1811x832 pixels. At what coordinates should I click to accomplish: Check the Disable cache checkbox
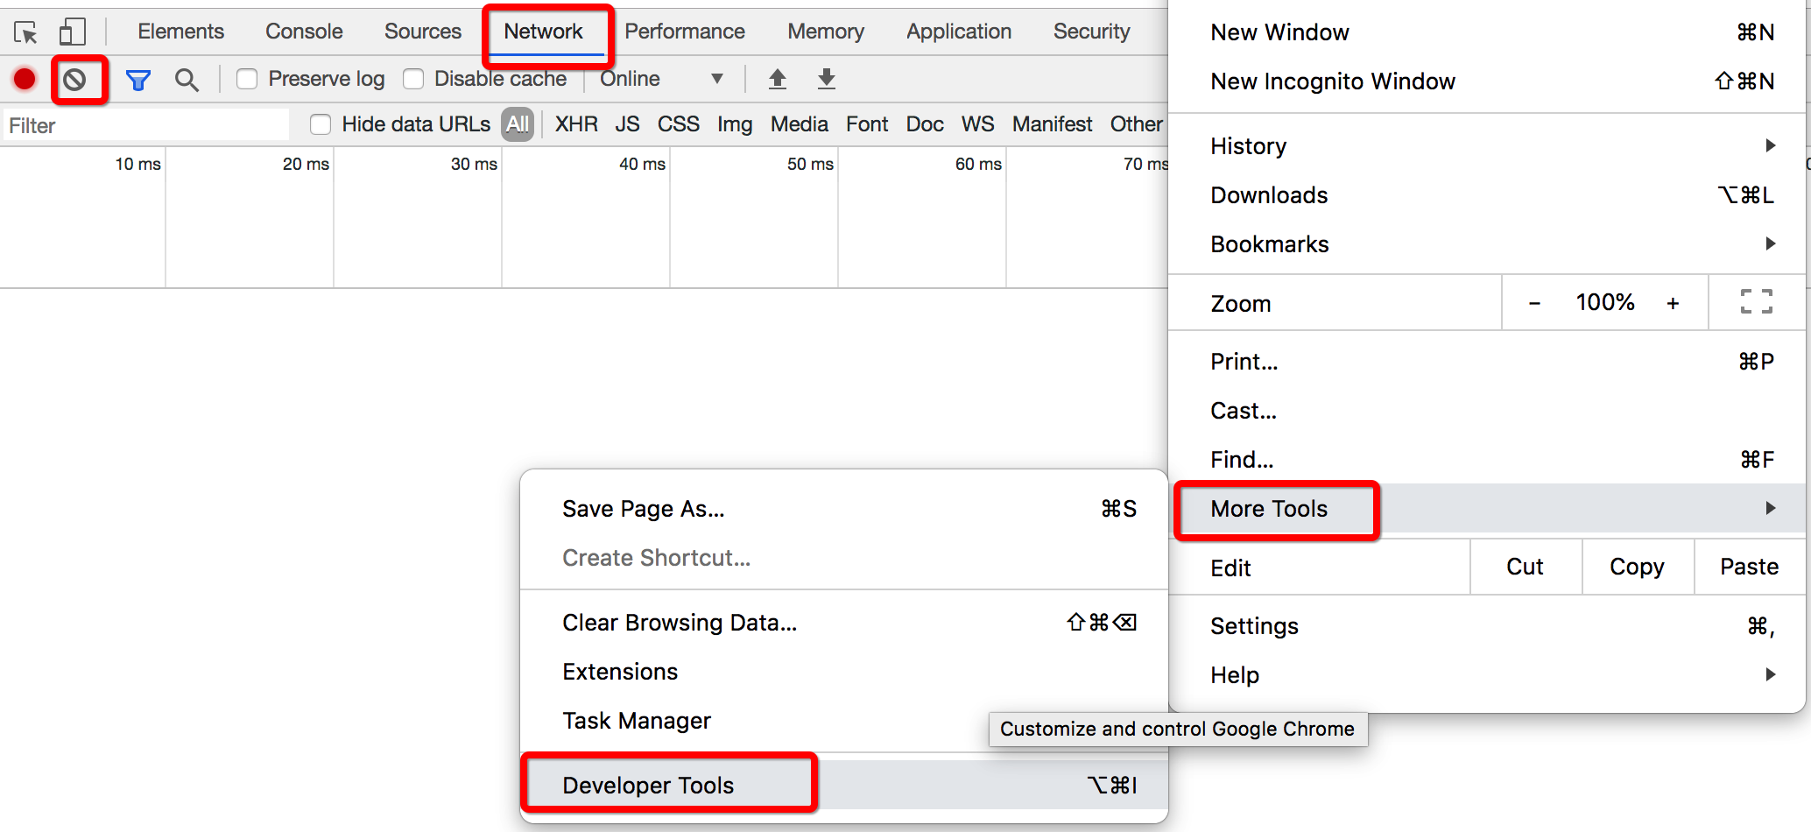(413, 79)
